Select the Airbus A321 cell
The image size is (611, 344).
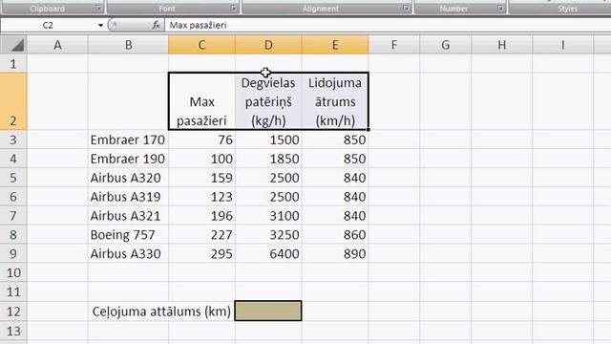point(129,216)
